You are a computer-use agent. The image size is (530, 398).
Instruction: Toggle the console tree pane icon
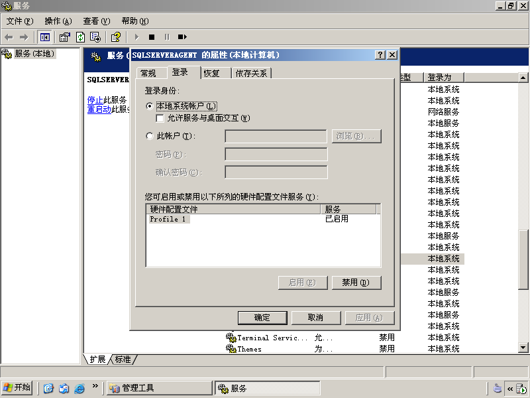[44, 37]
